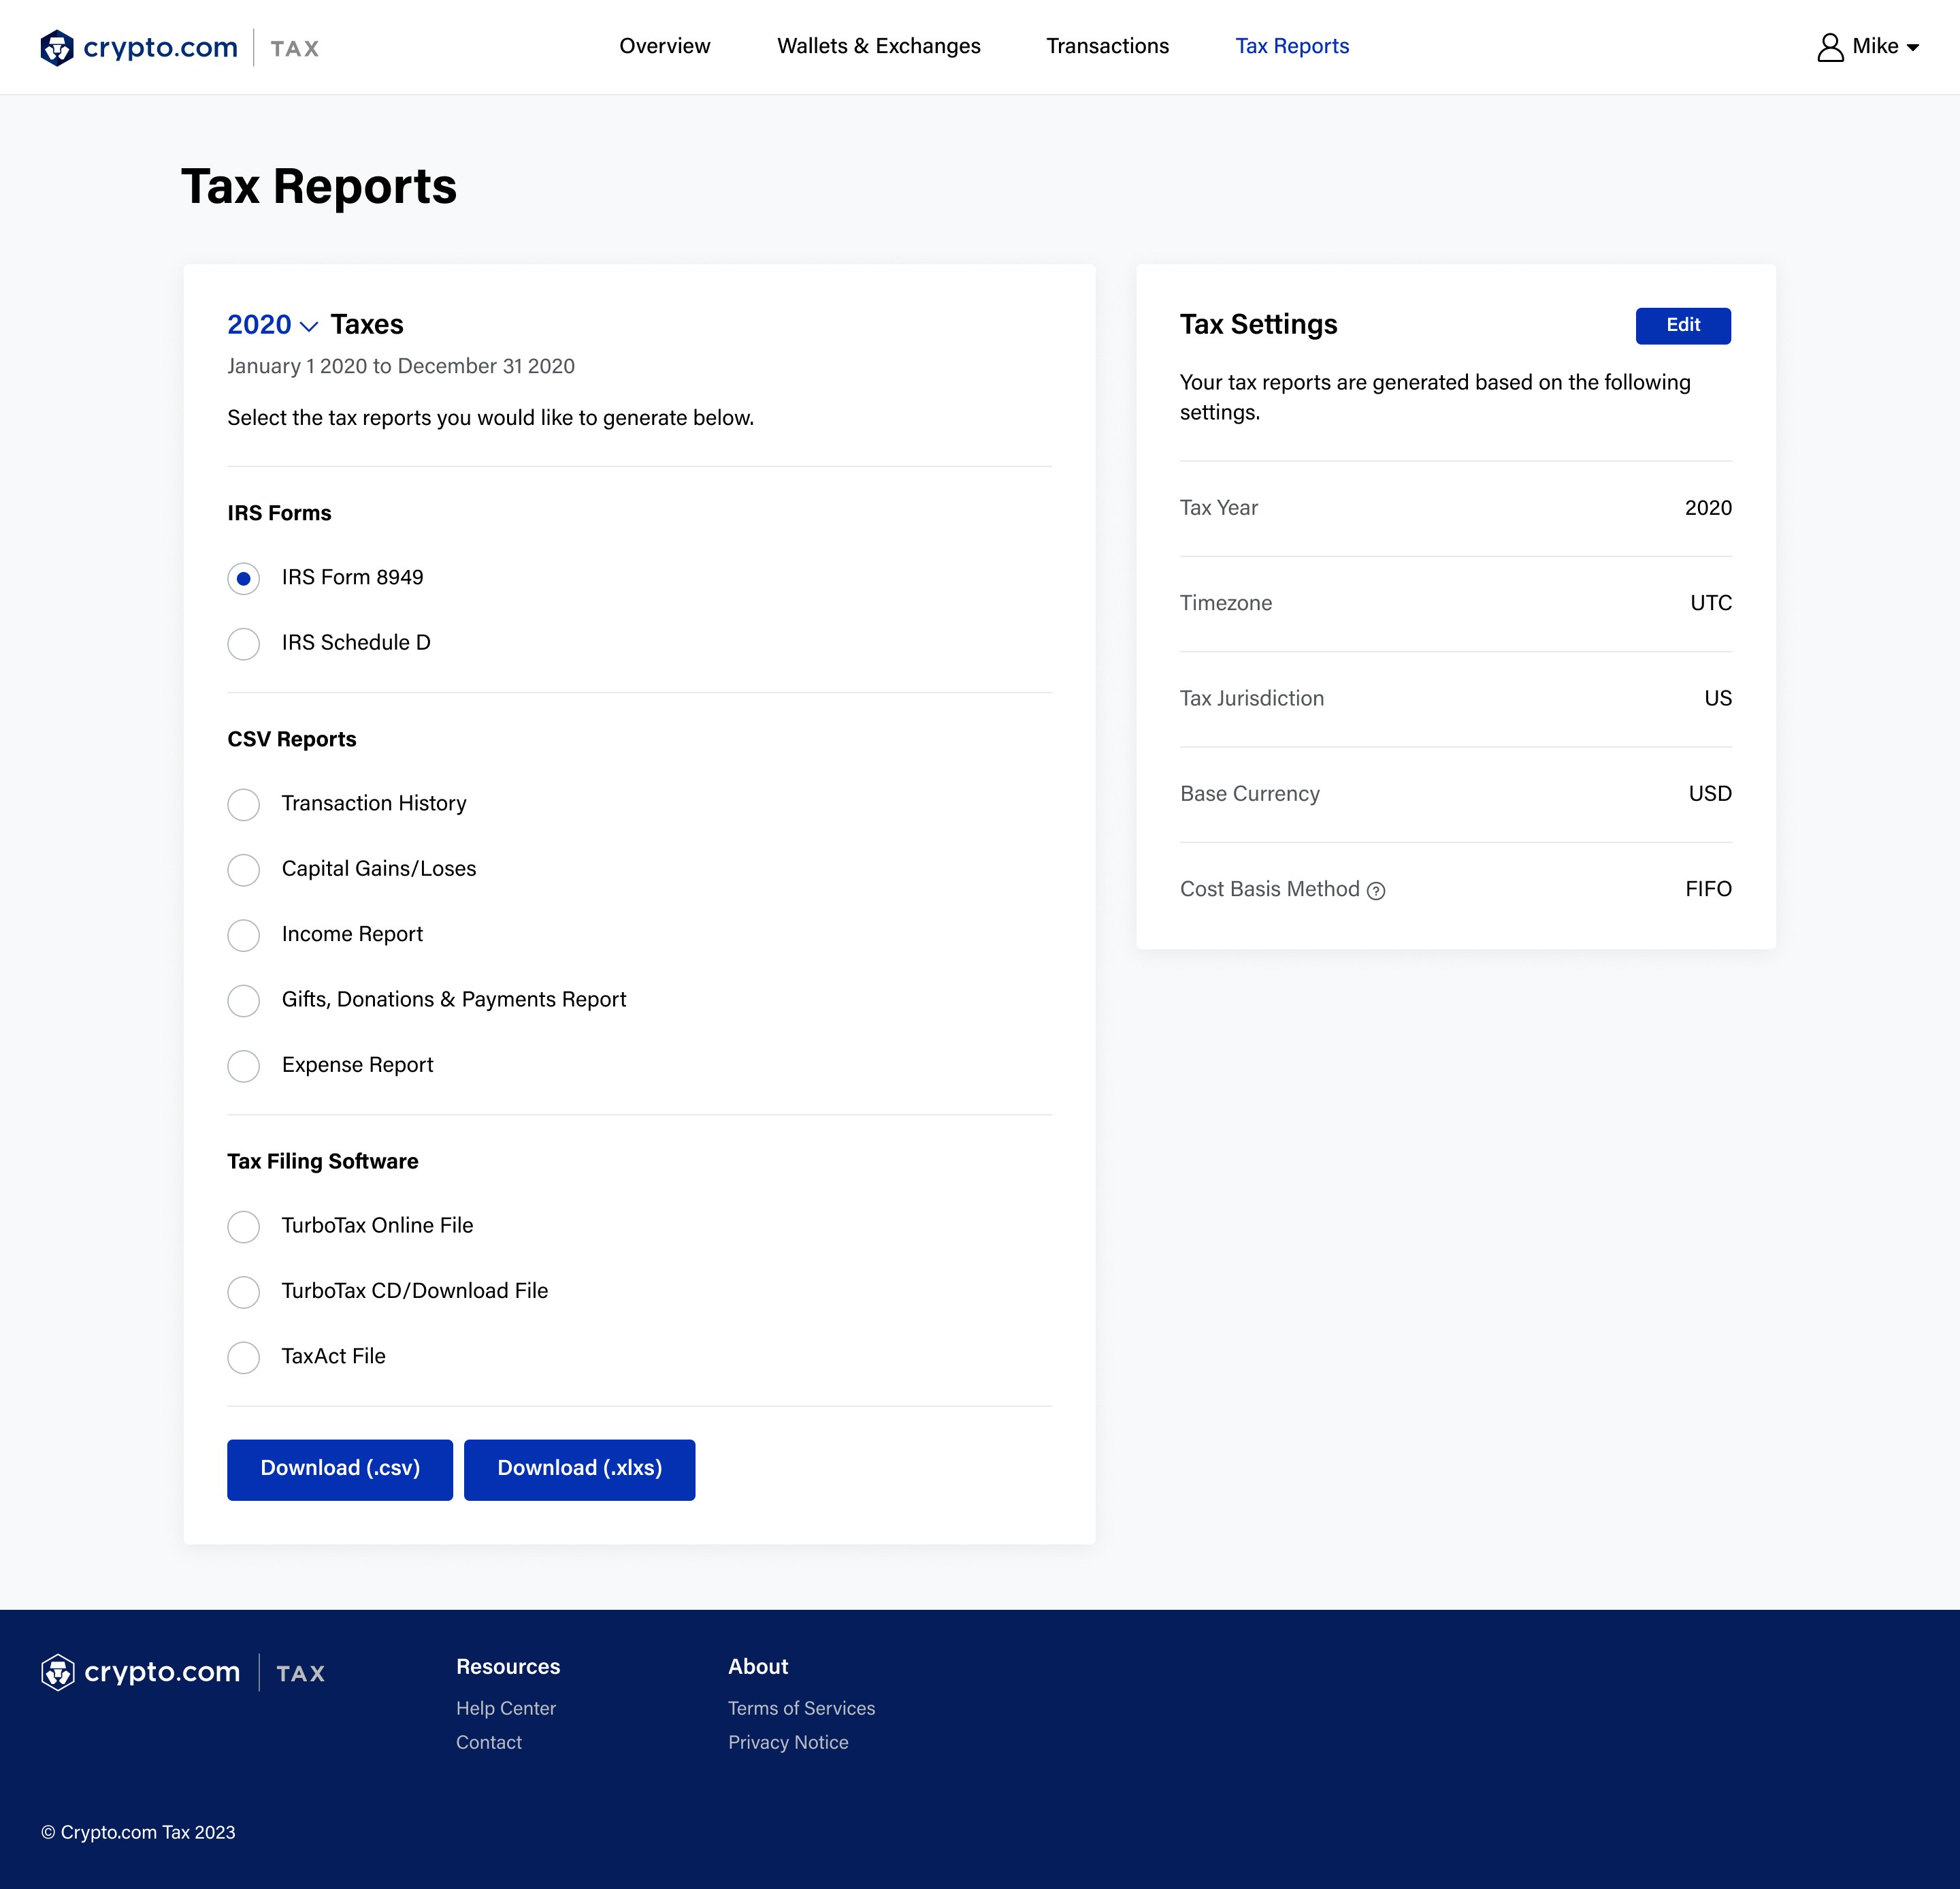Viewport: 1960px width, 1889px height.
Task: Click the Download (.xlxs) button
Action: pyautogui.click(x=579, y=1469)
